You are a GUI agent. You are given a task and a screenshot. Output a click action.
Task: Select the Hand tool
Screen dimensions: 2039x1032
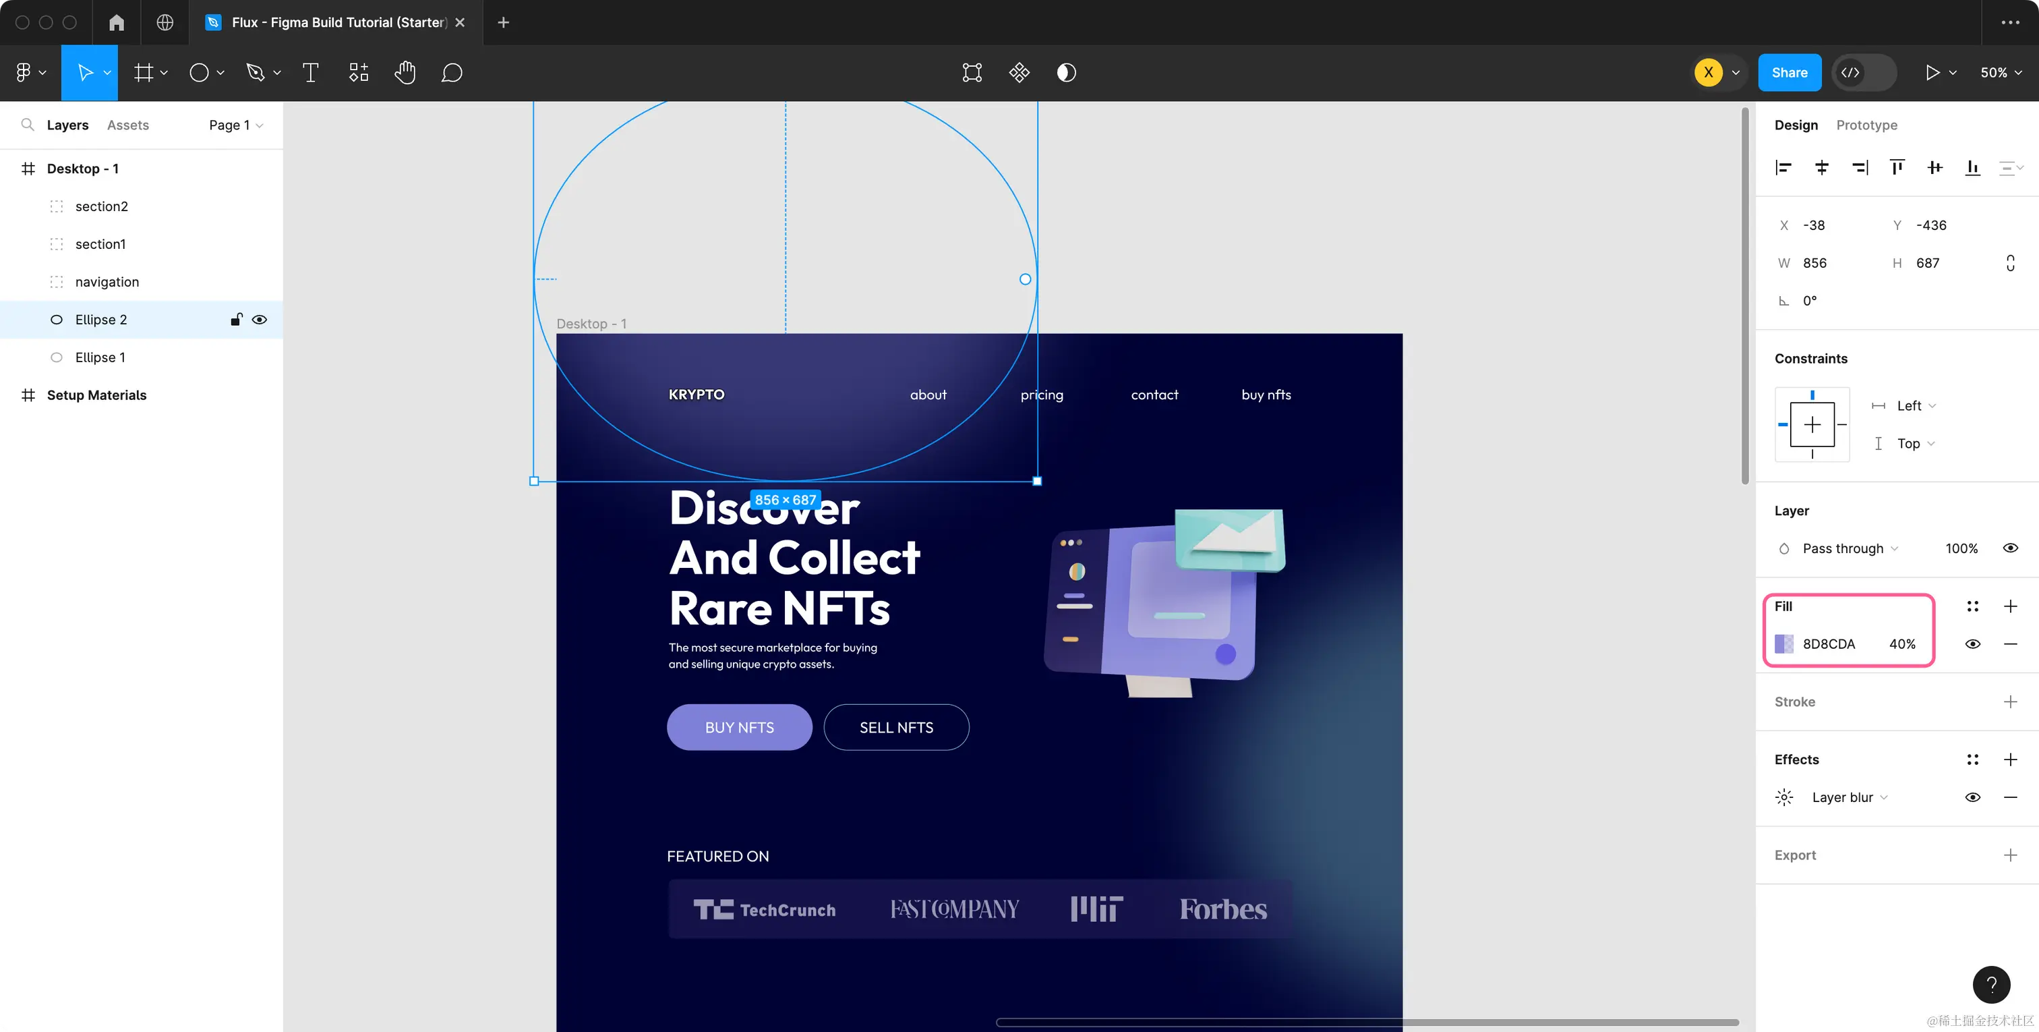405,73
